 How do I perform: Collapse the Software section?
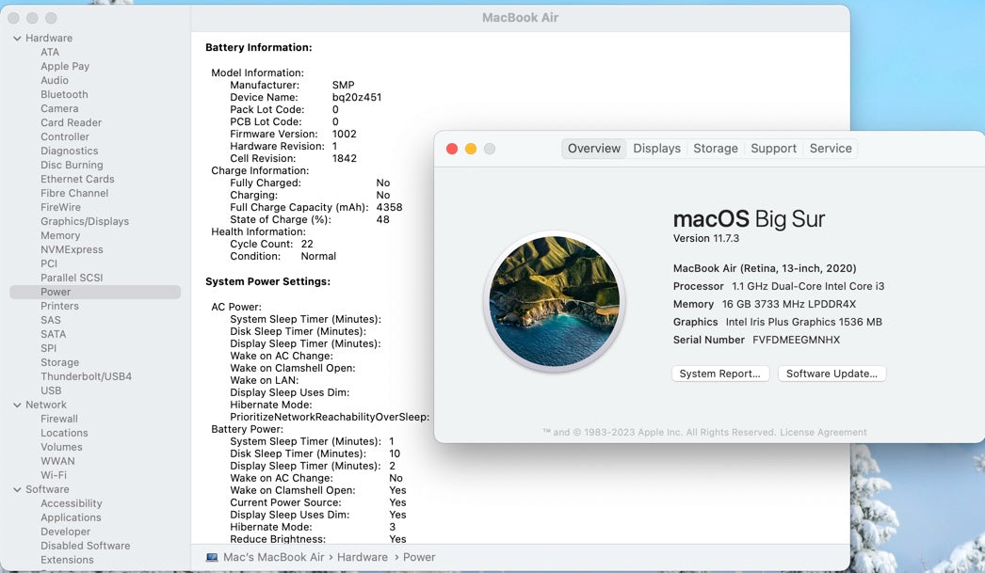tap(17, 489)
